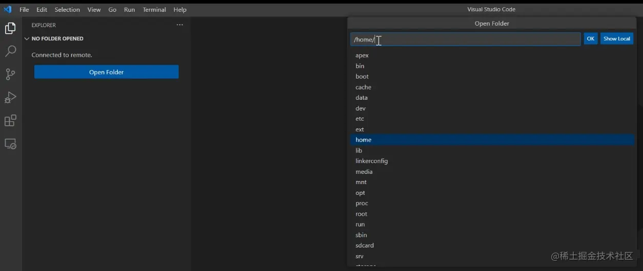Open the Explorer view in activity bar

tap(10, 28)
